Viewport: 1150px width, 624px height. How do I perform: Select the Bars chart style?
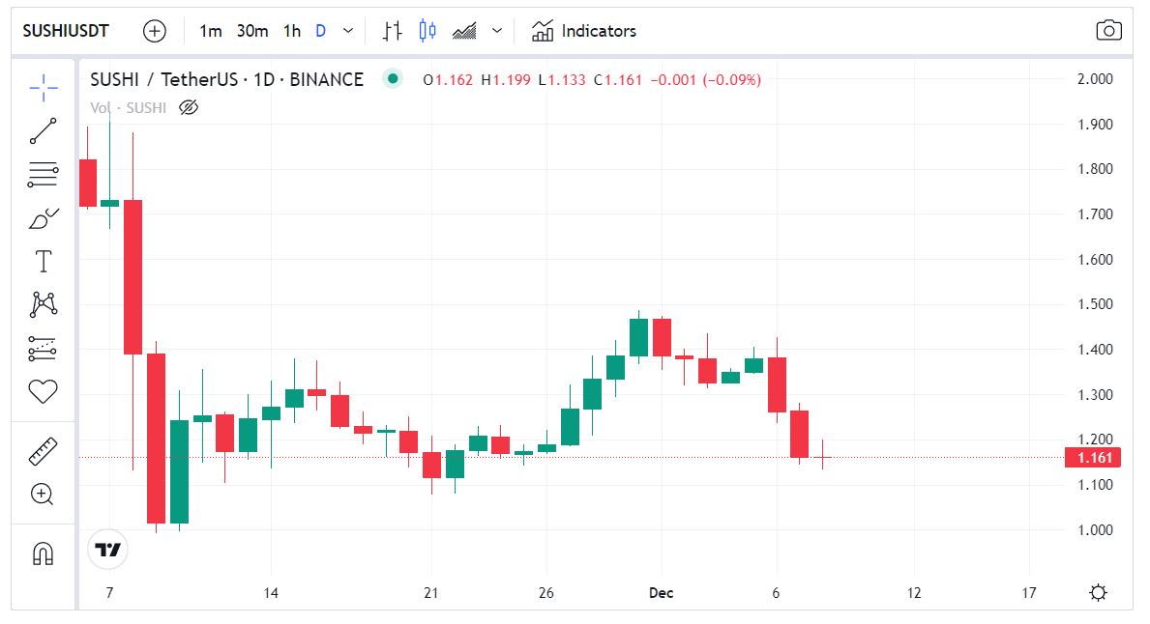[x=393, y=31]
